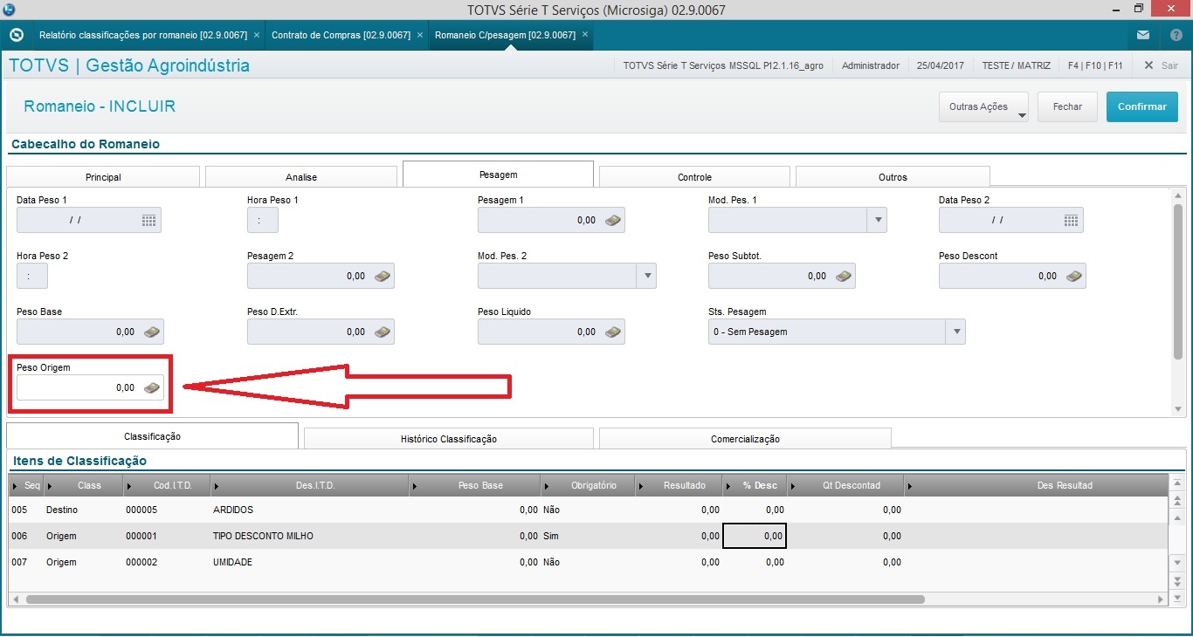This screenshot has width=1193, height=637.
Task: Click the Sair exit button
Action: click(1161, 65)
